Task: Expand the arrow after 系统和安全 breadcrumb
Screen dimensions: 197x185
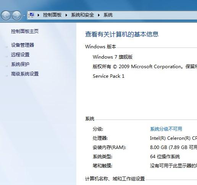Action: [x=99, y=15]
